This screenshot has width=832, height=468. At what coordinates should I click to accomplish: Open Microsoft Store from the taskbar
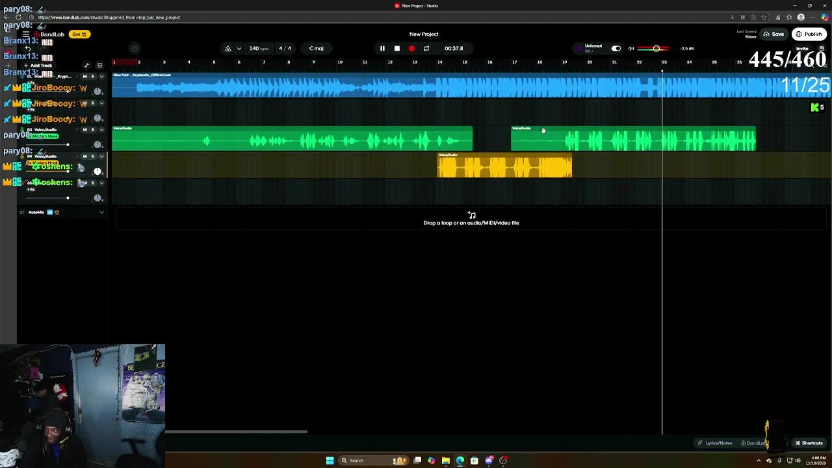click(474, 461)
